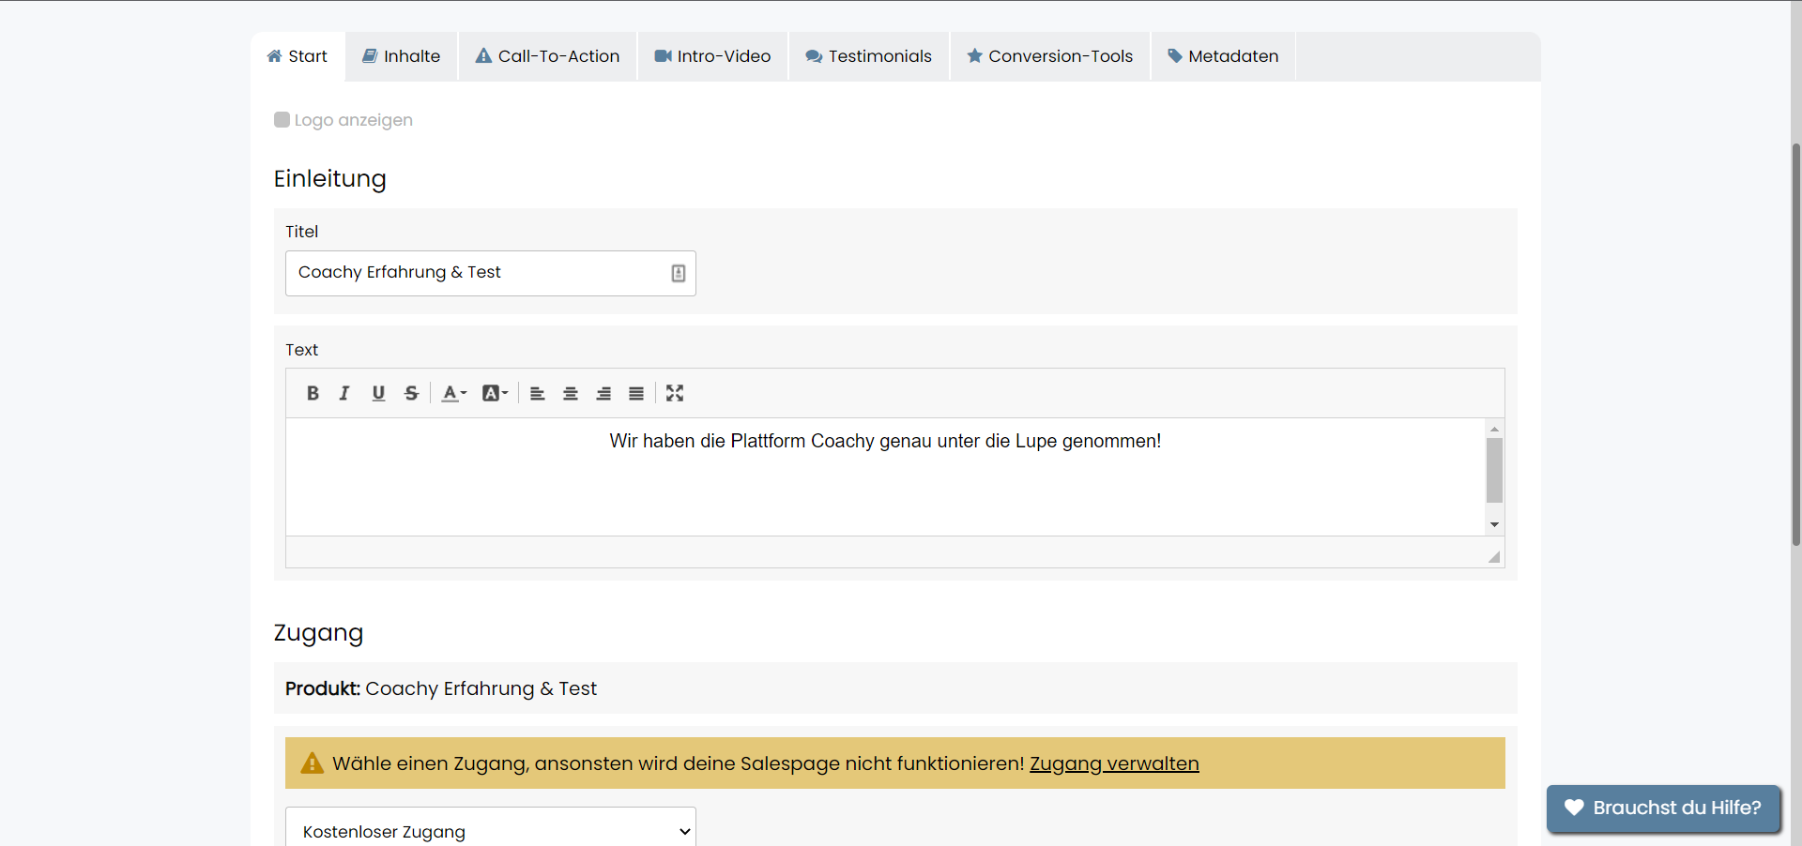Click editor resize handle corner
Image resolution: width=1802 pixels, height=846 pixels.
click(x=1494, y=557)
